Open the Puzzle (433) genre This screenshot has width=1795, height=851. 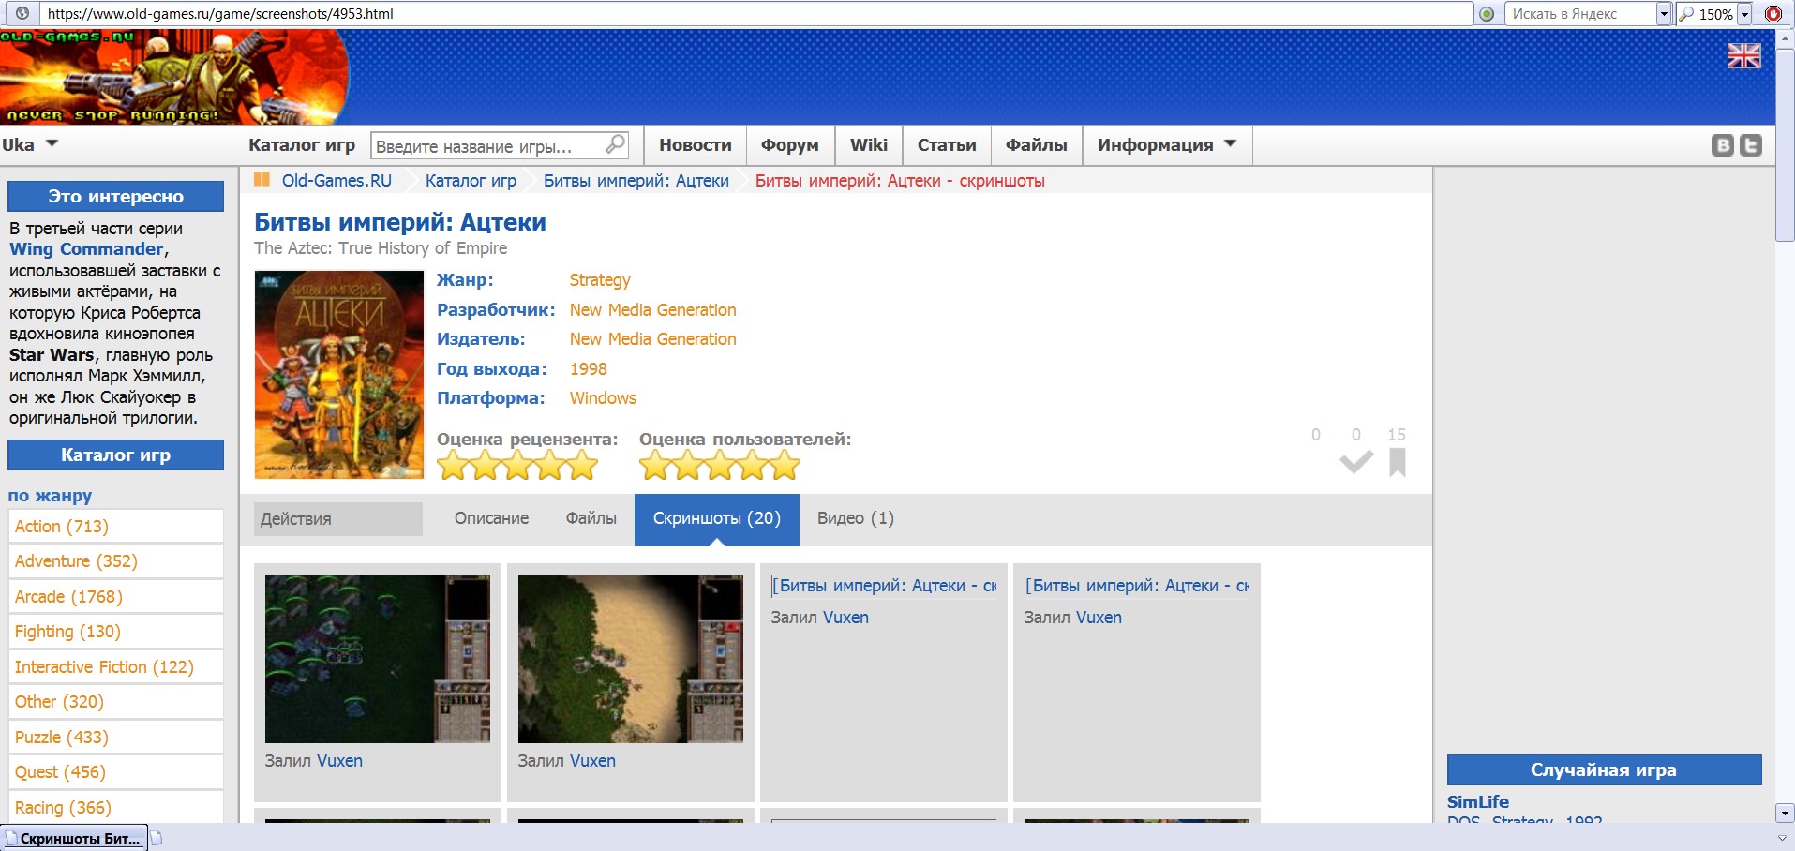click(116, 738)
